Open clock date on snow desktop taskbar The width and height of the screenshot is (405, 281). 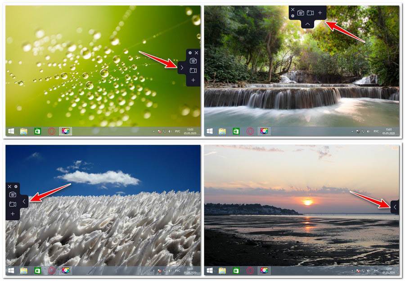pos(190,271)
